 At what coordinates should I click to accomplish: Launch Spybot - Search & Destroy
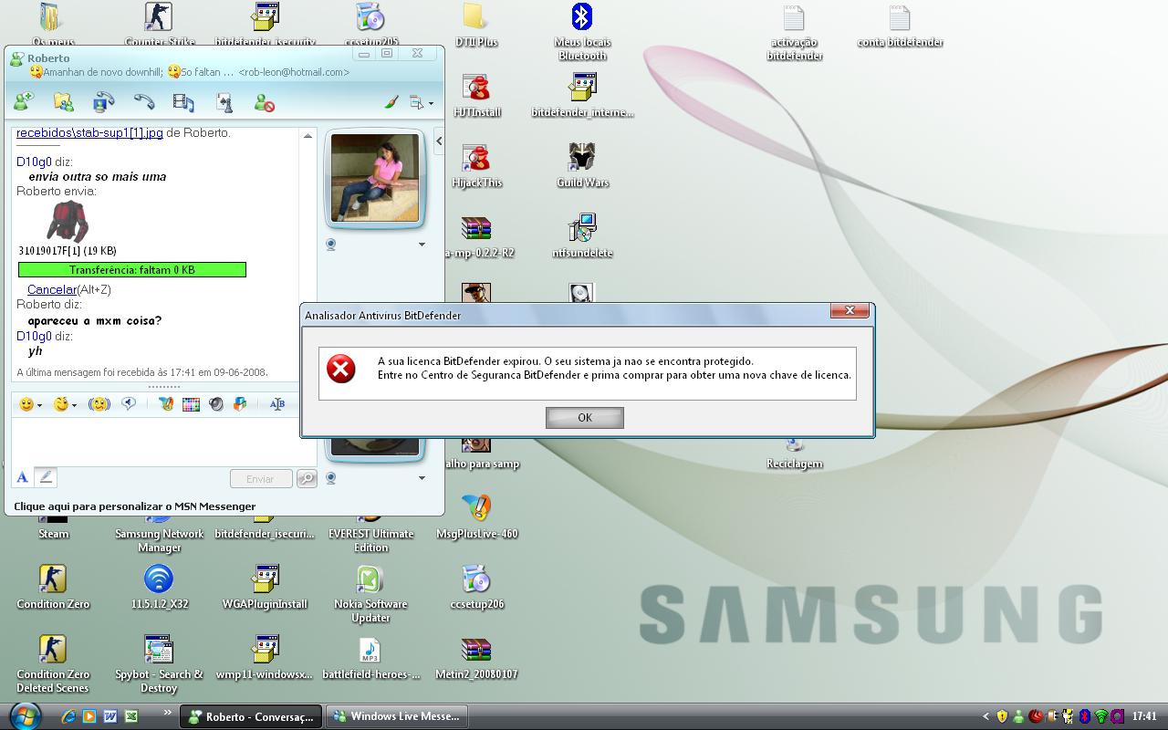point(159,664)
